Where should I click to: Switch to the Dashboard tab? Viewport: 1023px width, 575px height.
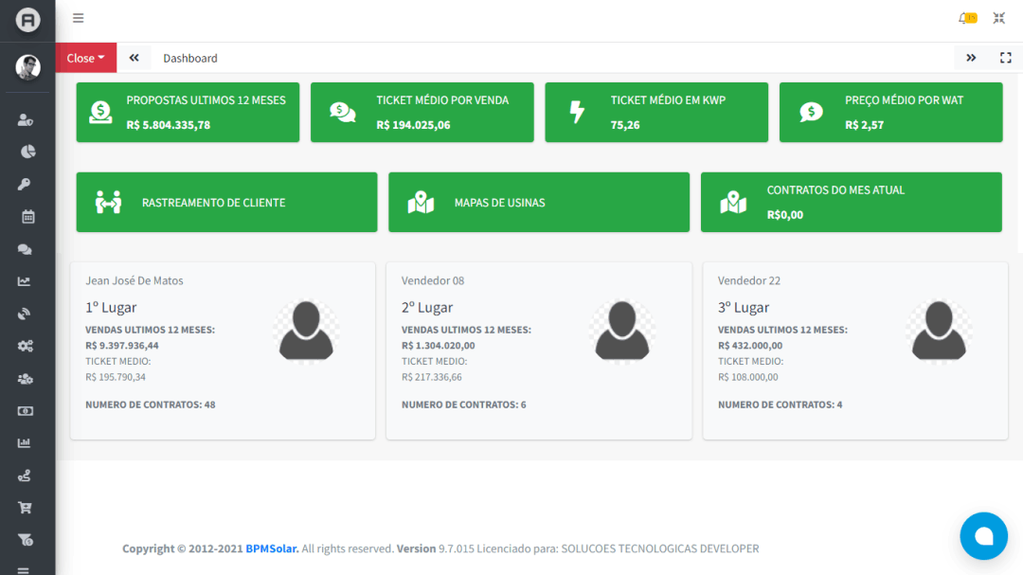point(190,58)
